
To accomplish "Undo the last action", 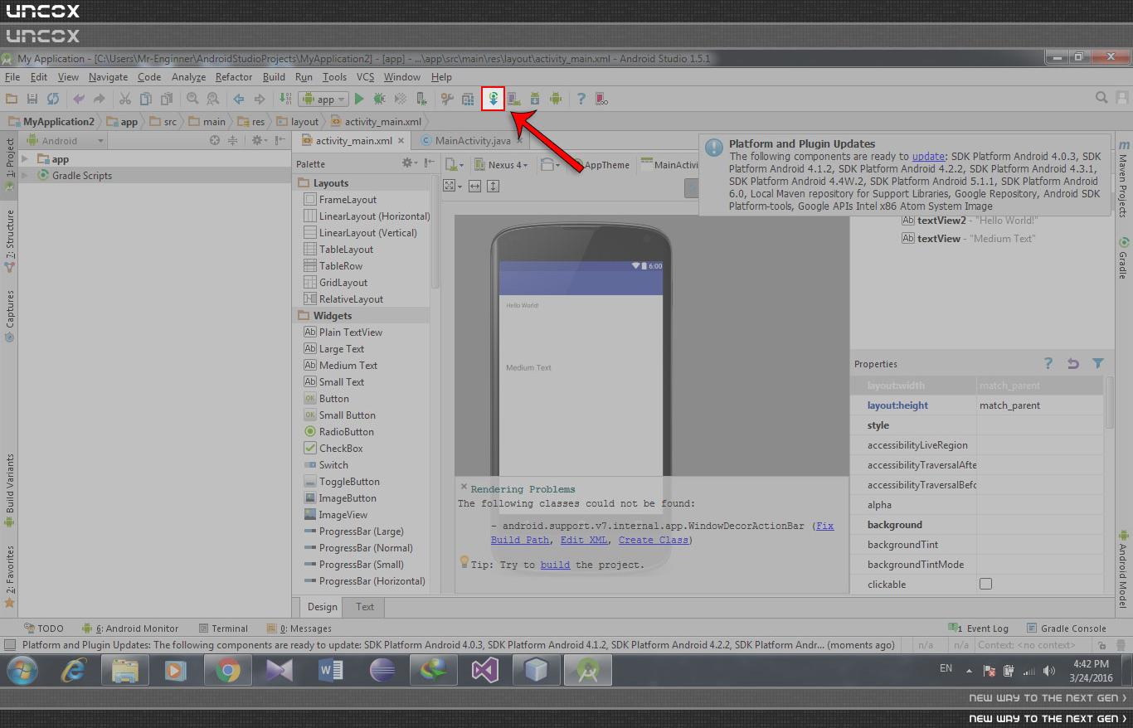I will tap(79, 99).
